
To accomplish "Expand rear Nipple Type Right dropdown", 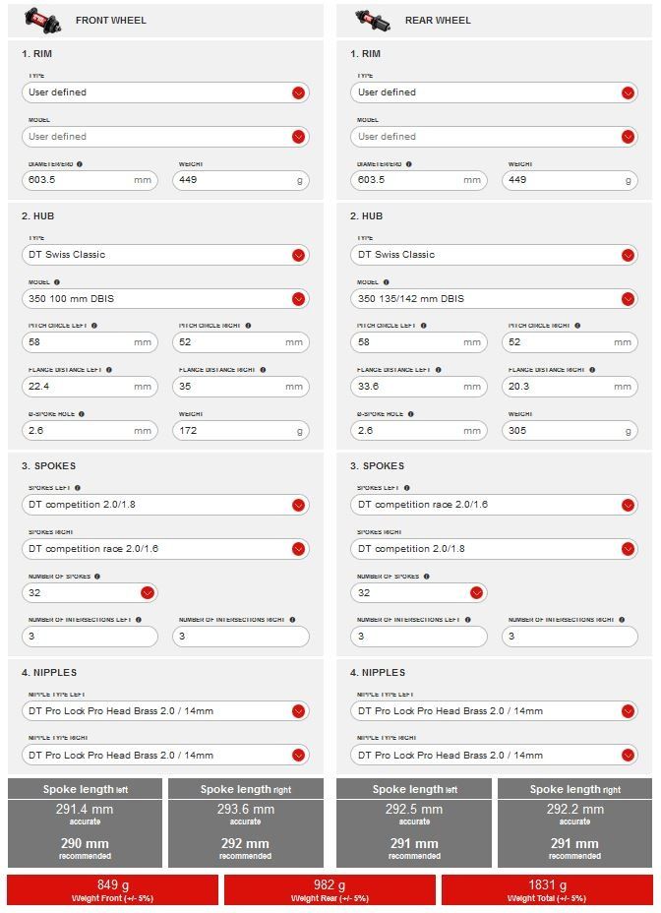I will (628, 756).
